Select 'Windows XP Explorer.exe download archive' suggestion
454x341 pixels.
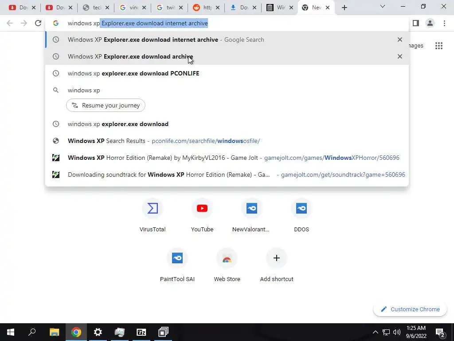(x=227, y=56)
